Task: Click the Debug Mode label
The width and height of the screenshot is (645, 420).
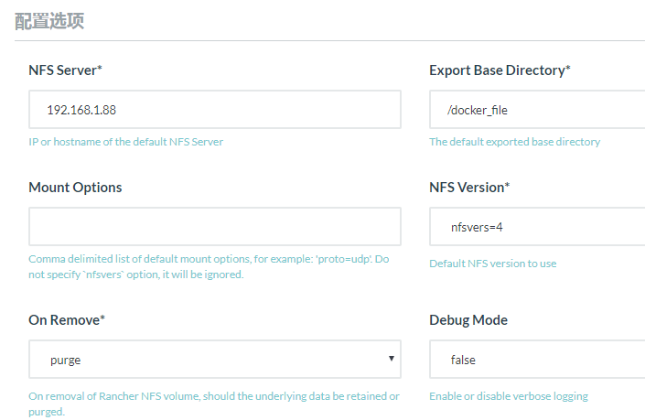Action: (x=468, y=319)
